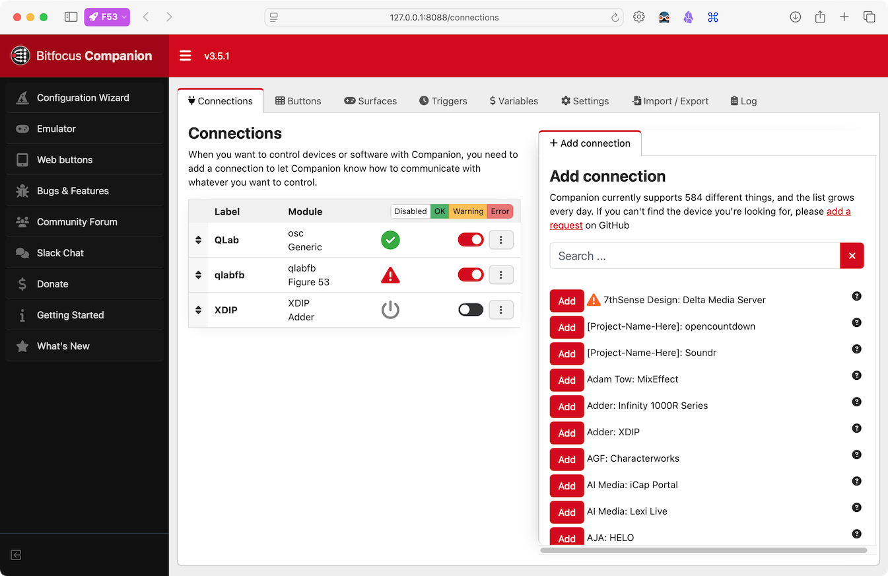Click help icon beside Adam Tow: MixEffect

[856, 375]
